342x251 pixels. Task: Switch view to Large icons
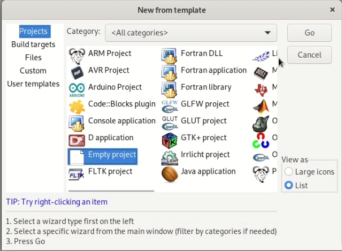tap(289, 172)
